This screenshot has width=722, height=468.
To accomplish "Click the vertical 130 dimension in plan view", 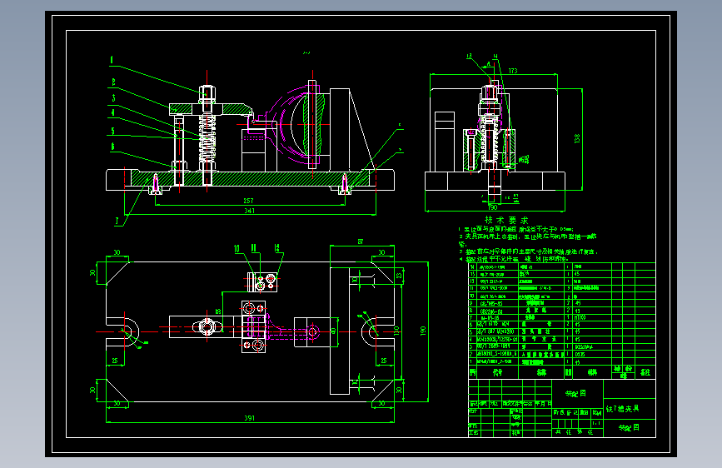I will pyautogui.click(x=397, y=331).
